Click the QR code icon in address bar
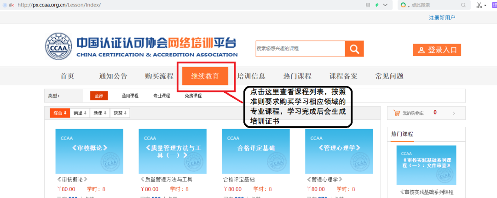 (368, 5)
